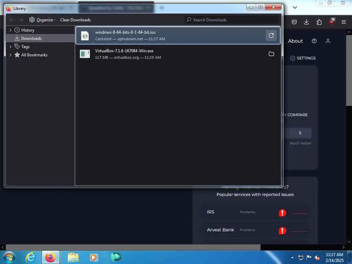Click the help question mark icon on page
Image resolution: width=352 pixels, height=264 pixels.
pyautogui.click(x=314, y=41)
